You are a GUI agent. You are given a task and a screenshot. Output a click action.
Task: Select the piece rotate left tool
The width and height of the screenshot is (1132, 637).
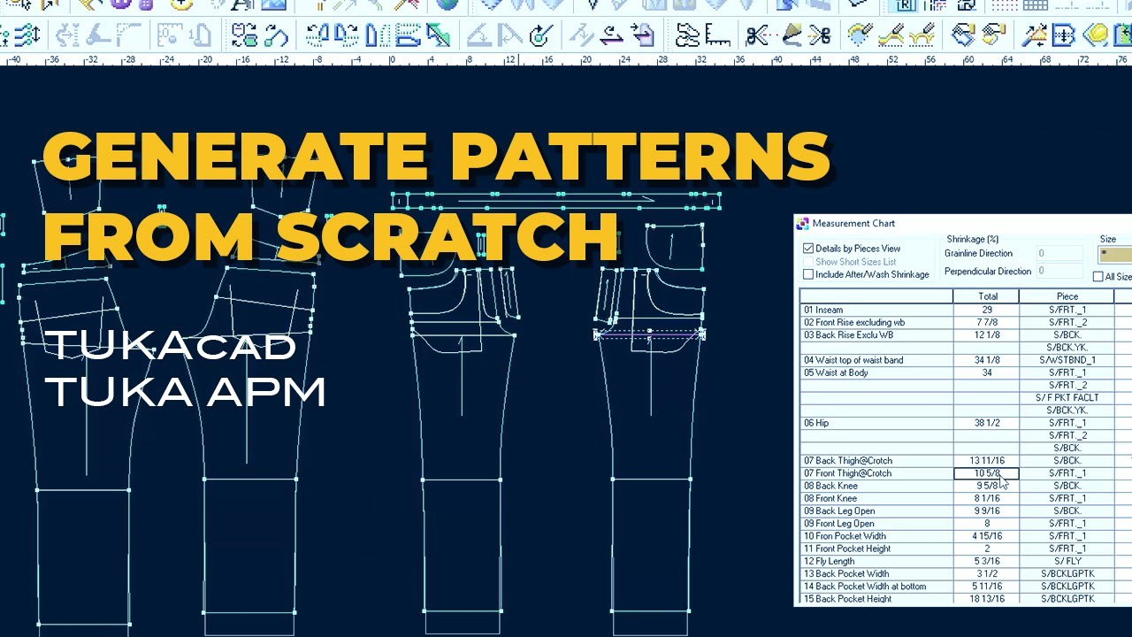tap(317, 35)
